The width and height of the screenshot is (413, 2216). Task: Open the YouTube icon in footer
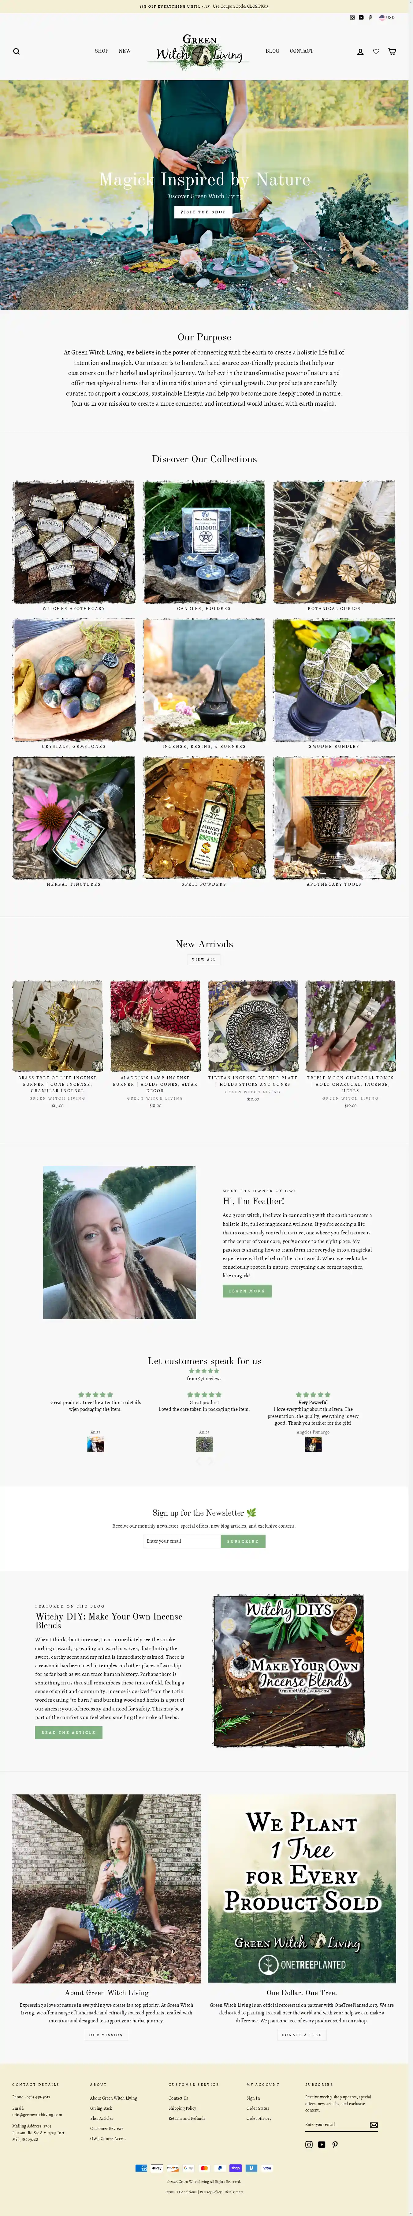[x=322, y=2145]
